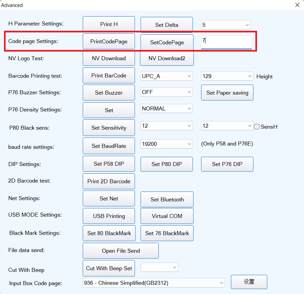Open the Delta value dropdown showing 5
Image resolution: width=304 pixels, height=294 pixels.
click(226, 25)
